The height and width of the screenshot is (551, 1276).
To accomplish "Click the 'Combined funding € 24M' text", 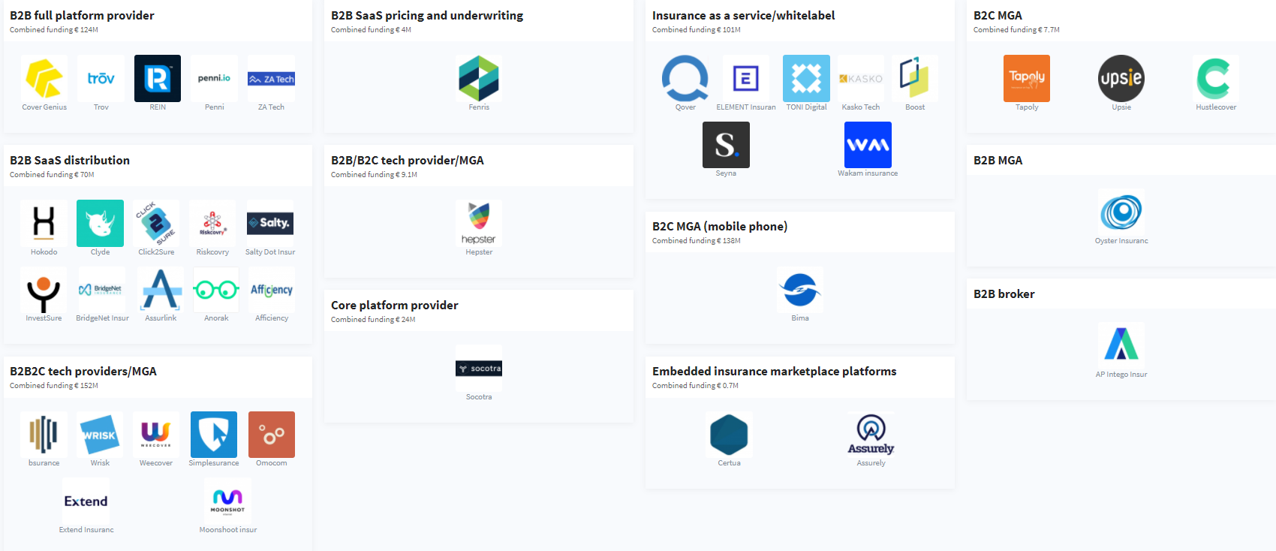I will click(x=373, y=320).
